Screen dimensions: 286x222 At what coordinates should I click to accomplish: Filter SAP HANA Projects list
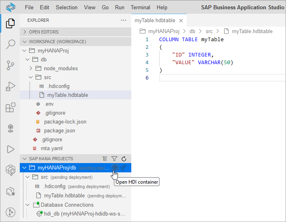(114, 159)
